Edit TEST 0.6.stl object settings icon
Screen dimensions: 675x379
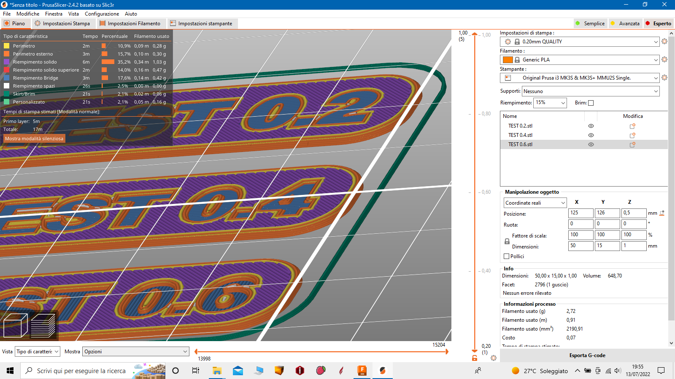[x=632, y=144]
